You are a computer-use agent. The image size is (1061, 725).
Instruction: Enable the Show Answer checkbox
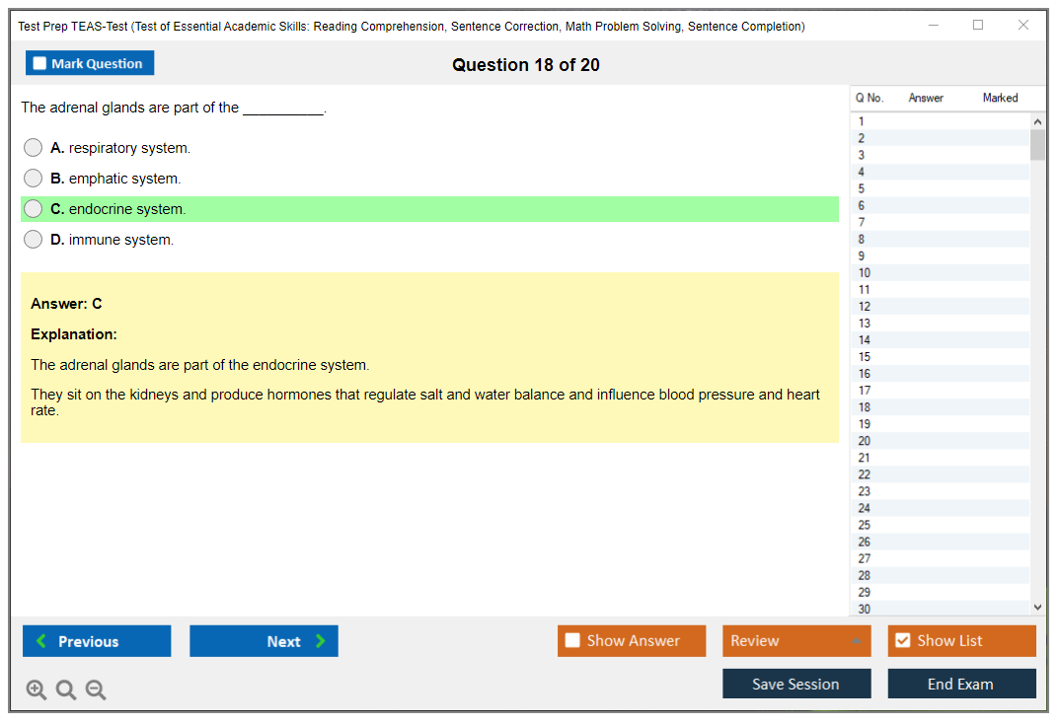[572, 641]
